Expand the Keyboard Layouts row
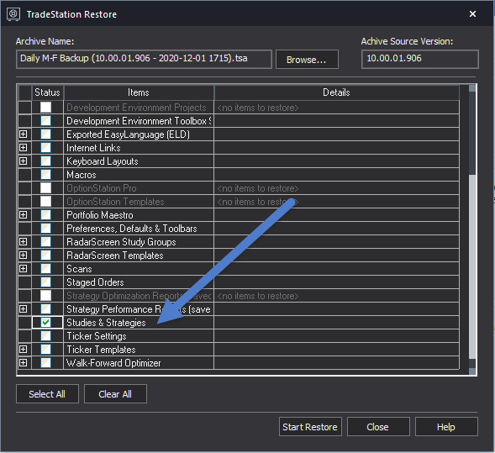 (23, 161)
